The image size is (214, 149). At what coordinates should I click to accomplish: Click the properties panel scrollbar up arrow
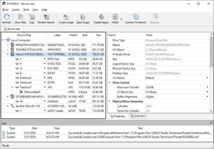211,34
